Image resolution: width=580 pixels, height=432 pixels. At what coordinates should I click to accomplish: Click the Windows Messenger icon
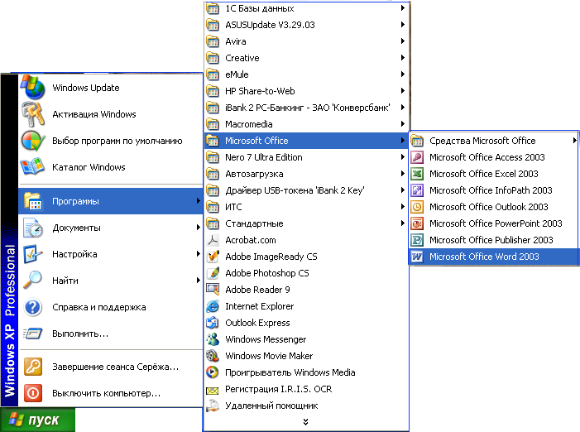pos(213,339)
